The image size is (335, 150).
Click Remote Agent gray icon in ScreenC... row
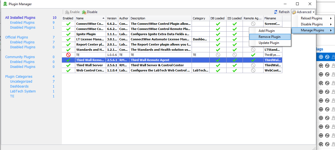253,24
